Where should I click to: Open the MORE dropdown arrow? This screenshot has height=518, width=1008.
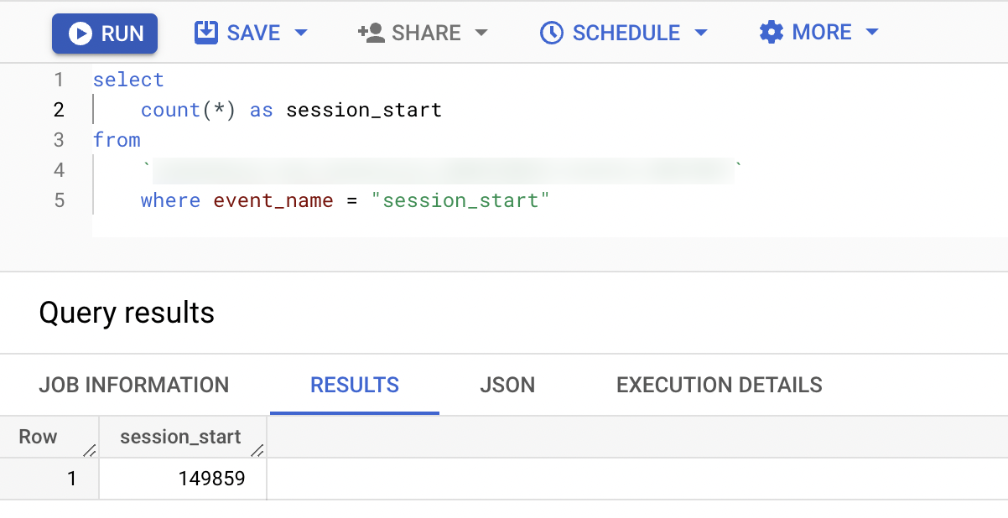871,33
